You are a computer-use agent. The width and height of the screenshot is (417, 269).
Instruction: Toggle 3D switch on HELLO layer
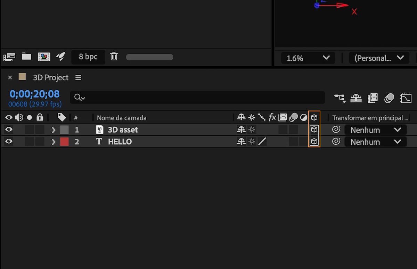coord(314,142)
